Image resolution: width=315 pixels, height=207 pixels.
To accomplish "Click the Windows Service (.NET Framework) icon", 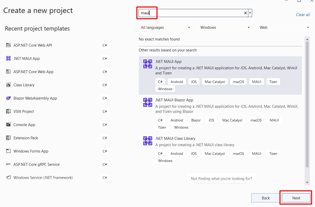I will [8, 177].
